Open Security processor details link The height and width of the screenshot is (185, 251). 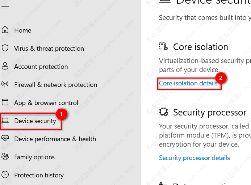coord(194,158)
